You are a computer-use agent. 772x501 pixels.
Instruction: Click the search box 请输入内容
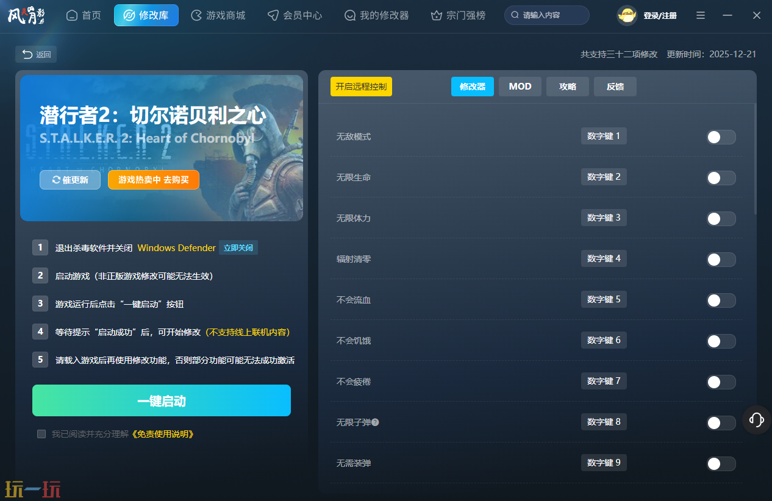point(547,15)
